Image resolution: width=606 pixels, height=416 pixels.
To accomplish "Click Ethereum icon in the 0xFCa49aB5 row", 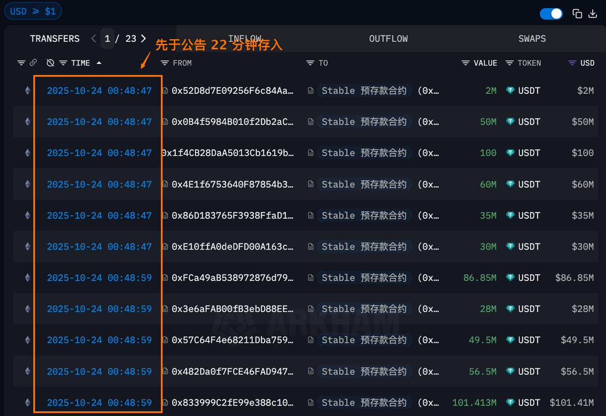I will coord(27,278).
